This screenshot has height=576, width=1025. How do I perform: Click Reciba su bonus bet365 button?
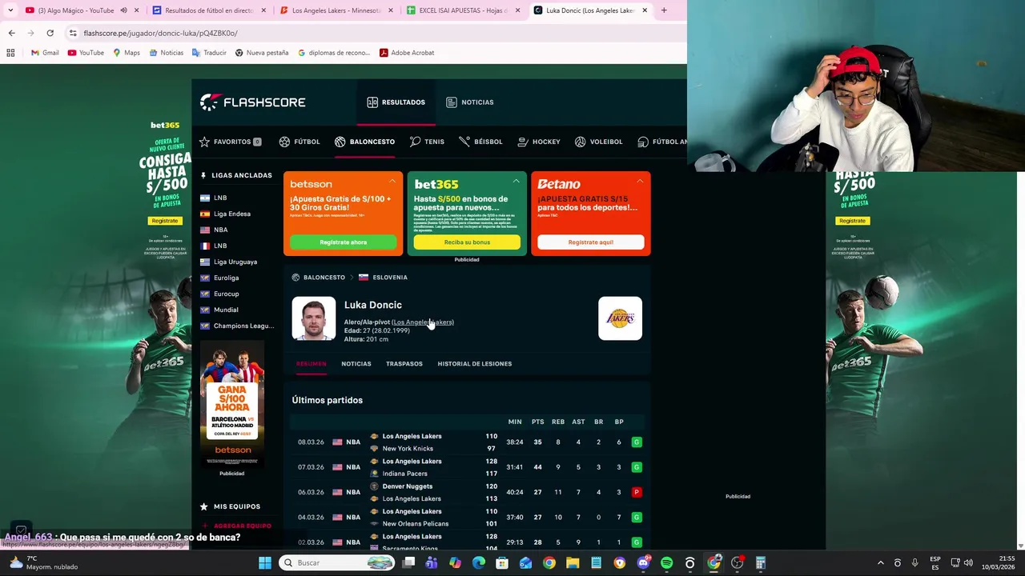pos(467,242)
